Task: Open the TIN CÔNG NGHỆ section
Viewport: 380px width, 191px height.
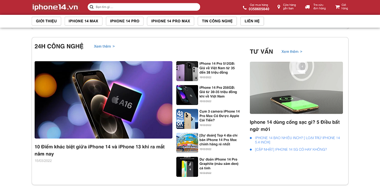Action: [217, 21]
